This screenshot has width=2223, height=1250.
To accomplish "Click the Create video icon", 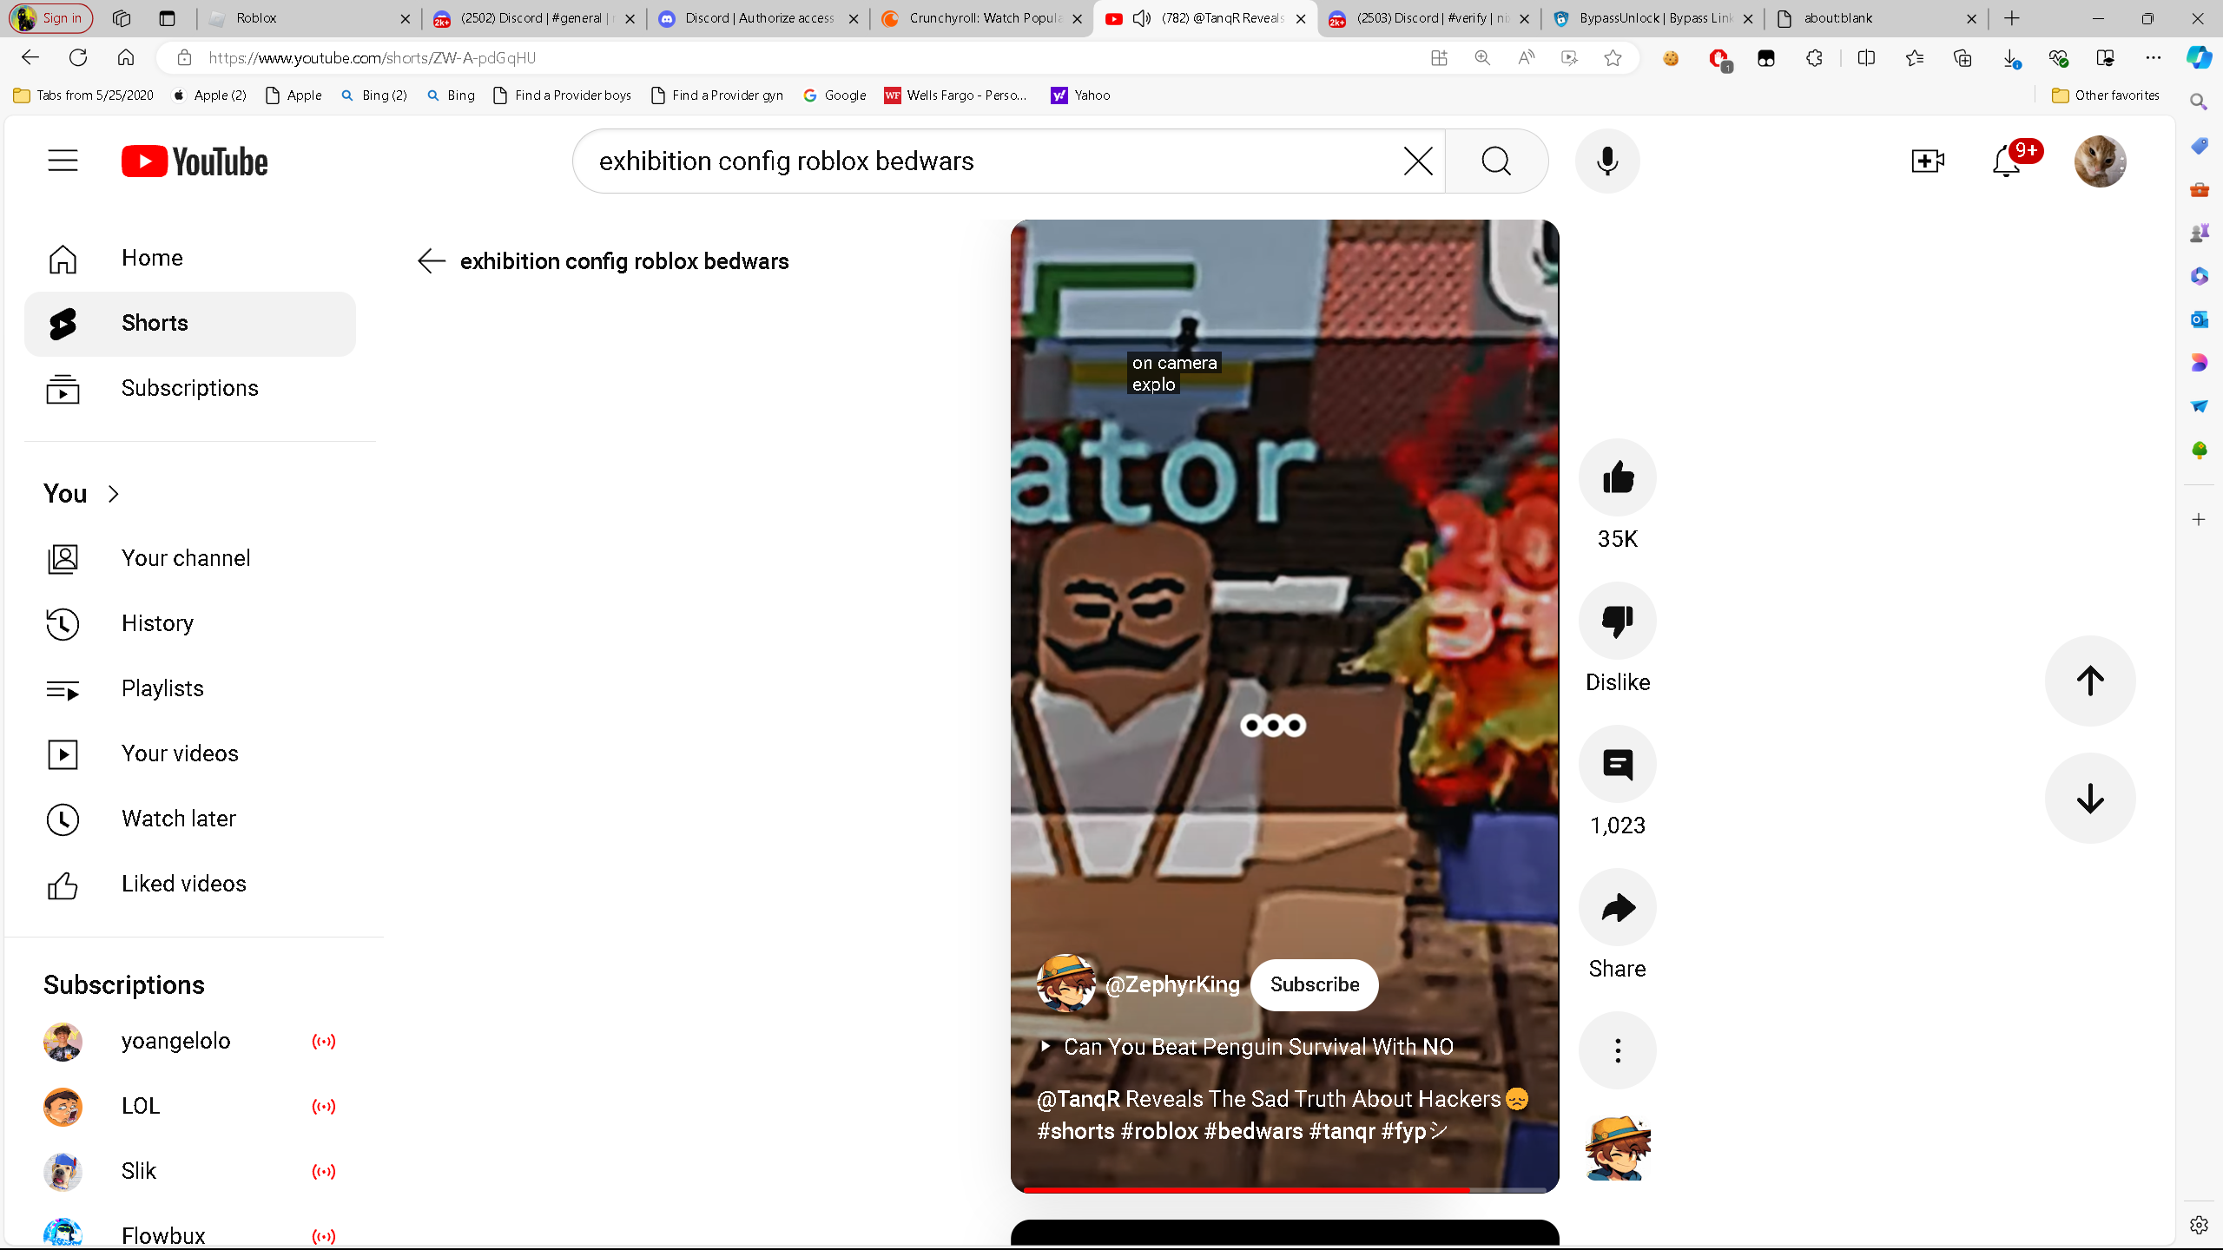I will coord(1927,161).
